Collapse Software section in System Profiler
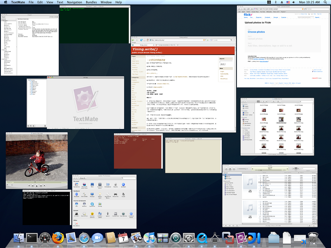This screenshot has height=248, width=331. click(2, 59)
